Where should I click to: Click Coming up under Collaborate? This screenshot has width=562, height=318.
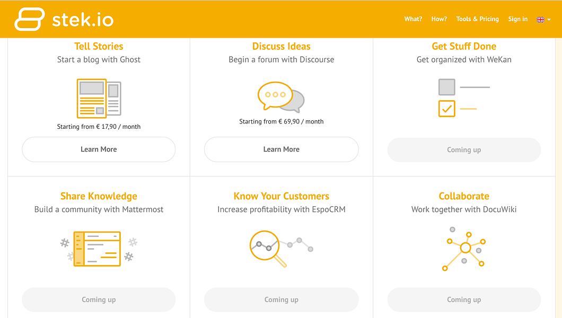coord(464,299)
